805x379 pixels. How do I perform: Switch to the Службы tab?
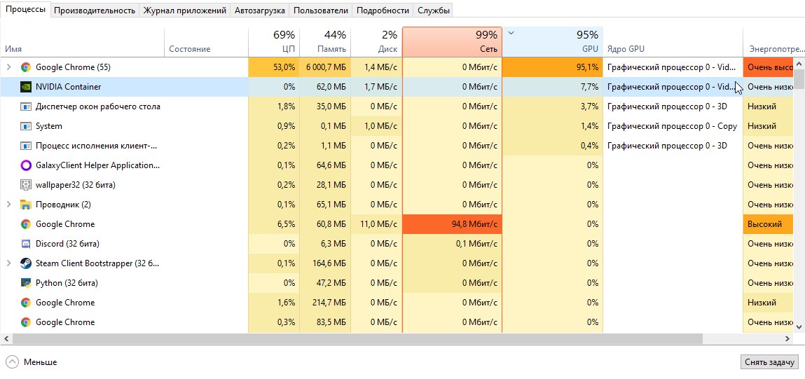click(x=434, y=11)
